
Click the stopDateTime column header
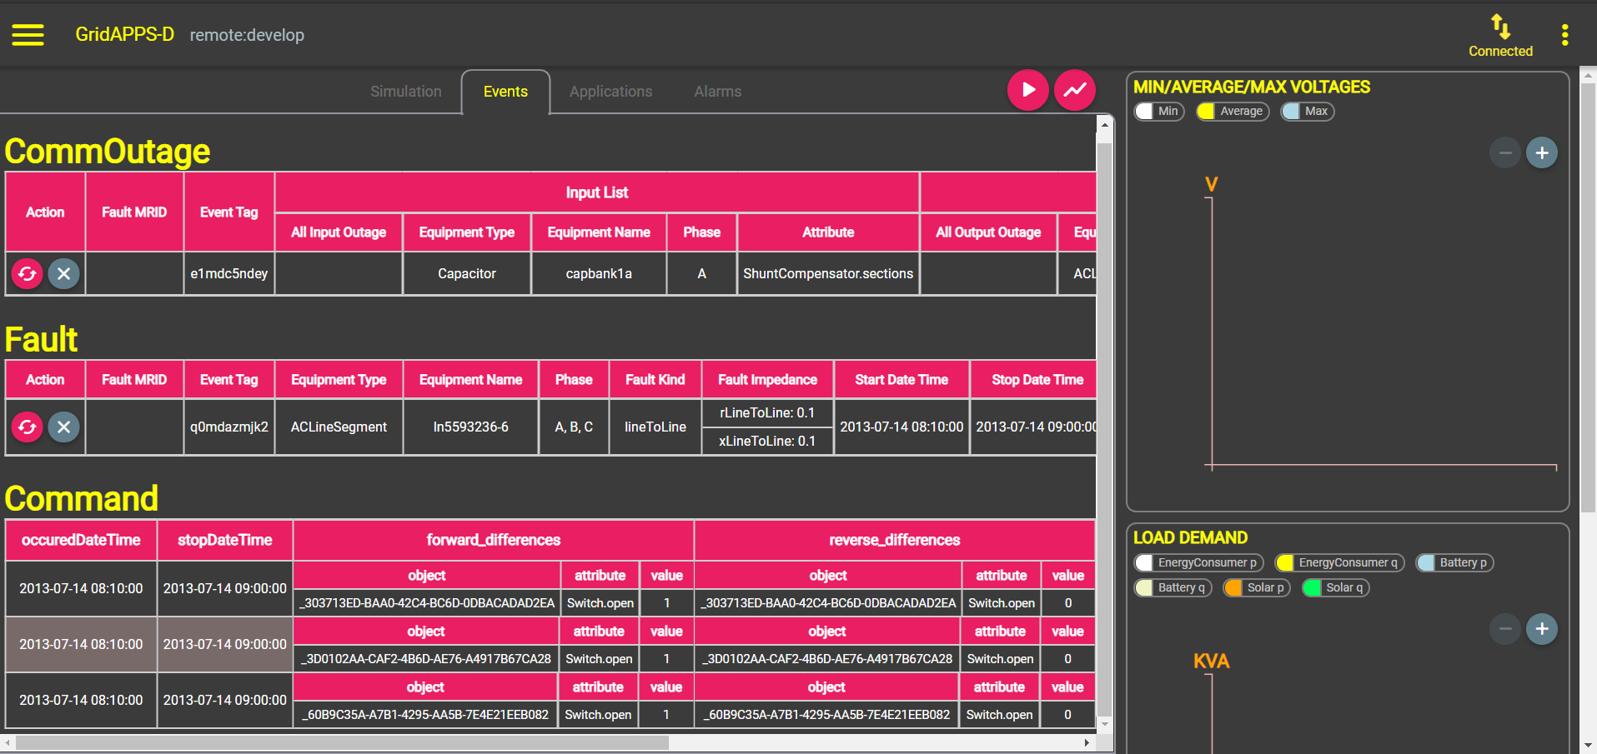tap(225, 541)
